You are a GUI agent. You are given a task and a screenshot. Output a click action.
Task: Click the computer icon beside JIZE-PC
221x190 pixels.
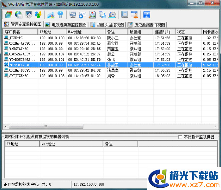(x=6, y=38)
